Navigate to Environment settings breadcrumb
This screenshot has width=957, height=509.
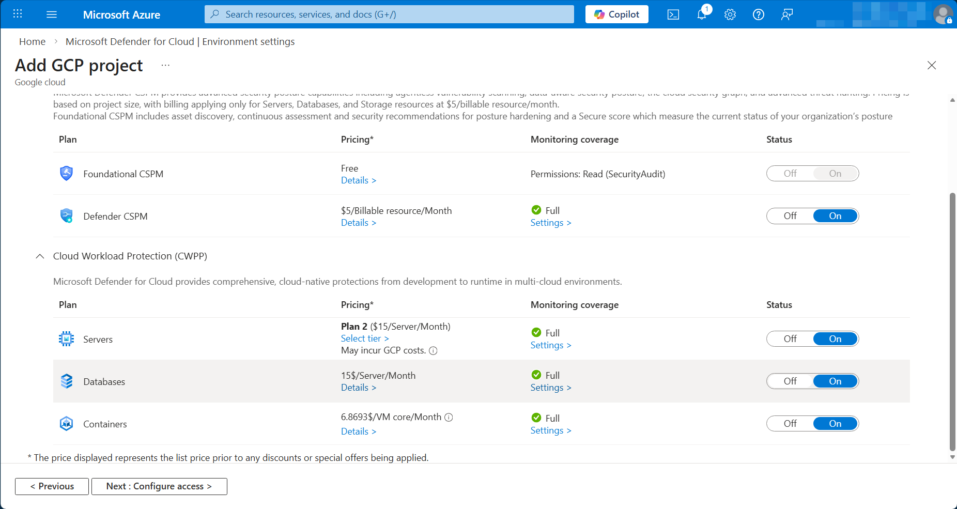[x=180, y=42]
